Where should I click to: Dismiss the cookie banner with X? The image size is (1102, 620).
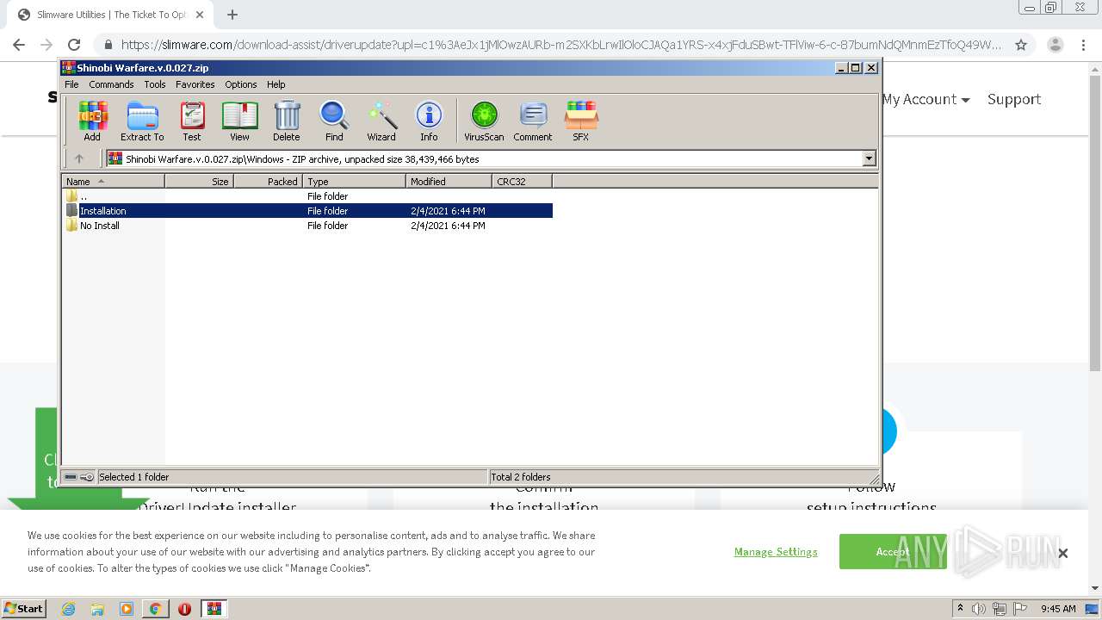[x=1063, y=553]
